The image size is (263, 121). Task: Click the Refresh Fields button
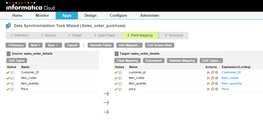(x=101, y=45)
